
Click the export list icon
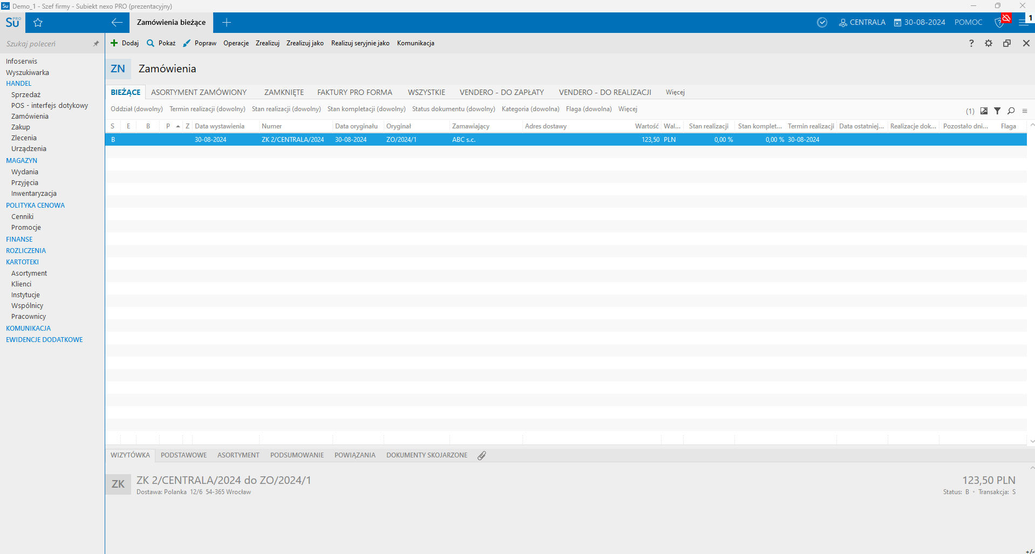(x=984, y=111)
